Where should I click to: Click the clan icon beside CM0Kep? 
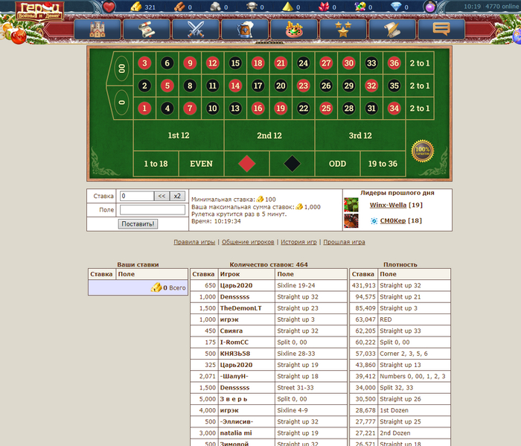click(374, 221)
